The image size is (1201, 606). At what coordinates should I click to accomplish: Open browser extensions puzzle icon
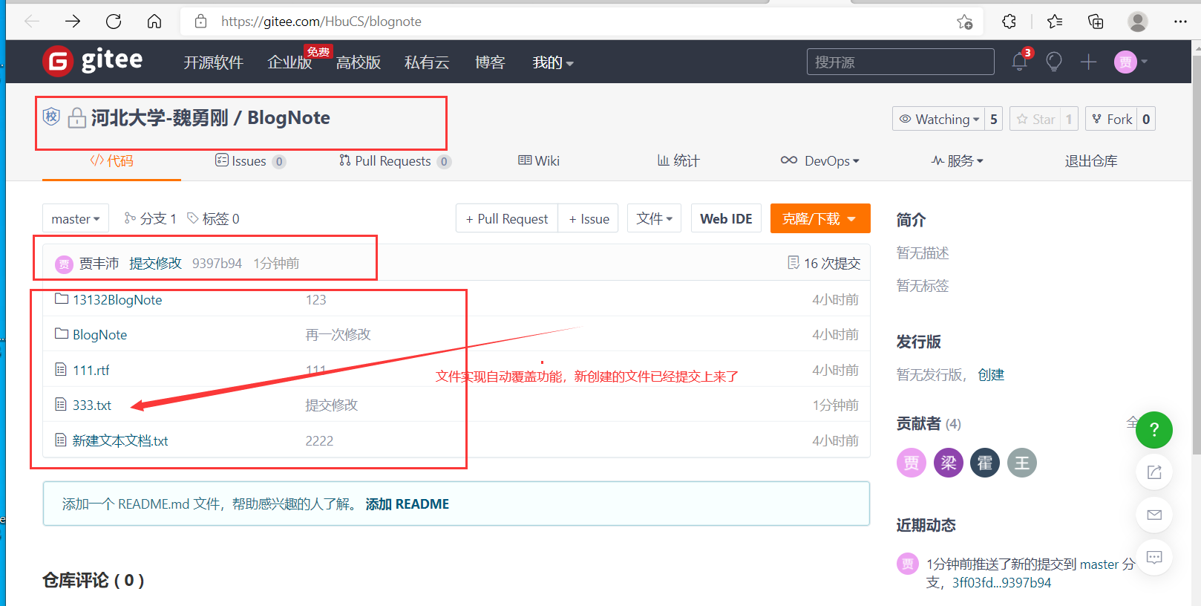[1009, 22]
